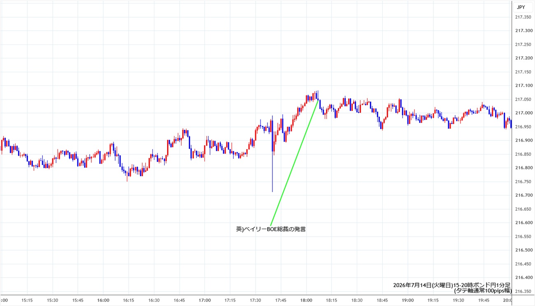Click the 16:45 time axis label
The height and width of the screenshot is (306, 535).
(x=179, y=300)
